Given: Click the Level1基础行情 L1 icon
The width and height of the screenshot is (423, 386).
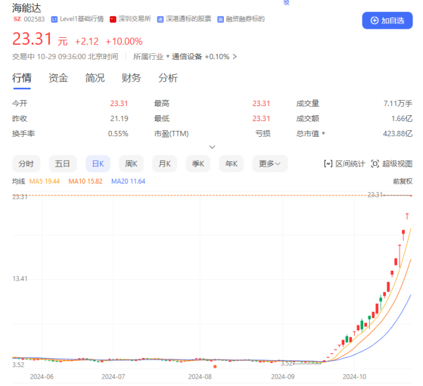Looking at the screenshot, I should tap(54, 19).
